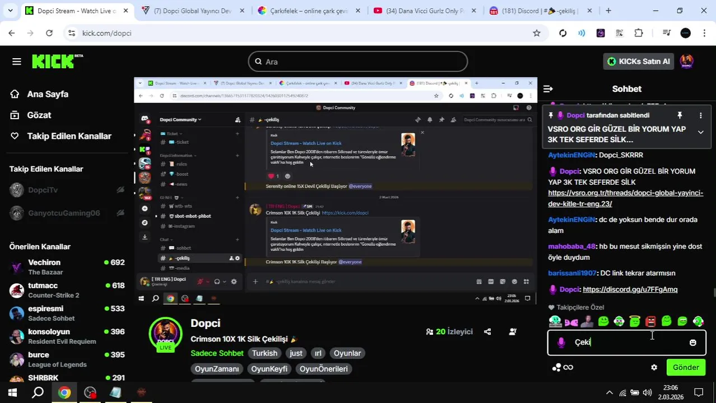Open Vechiron recommended channel

click(x=67, y=267)
